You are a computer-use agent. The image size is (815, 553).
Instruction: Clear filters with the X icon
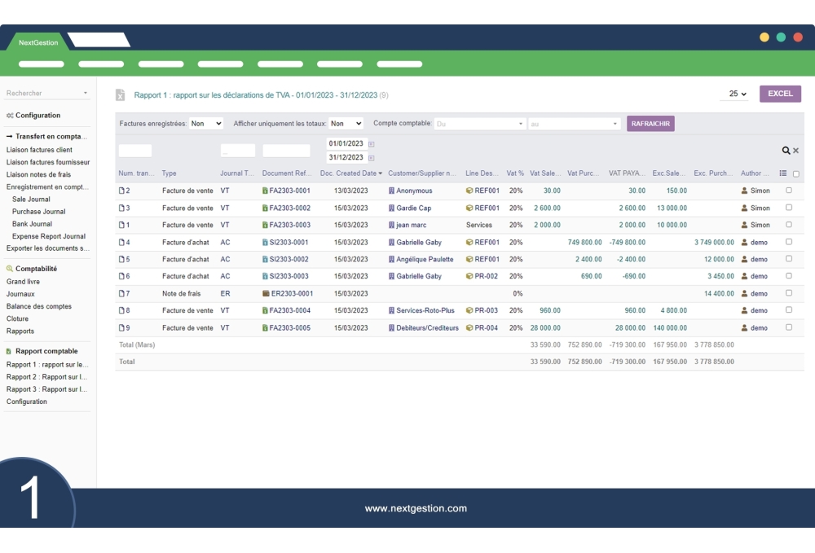(x=796, y=151)
